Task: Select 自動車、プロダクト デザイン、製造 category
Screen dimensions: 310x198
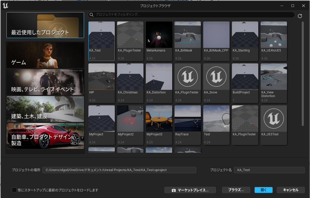Action: coord(45,136)
